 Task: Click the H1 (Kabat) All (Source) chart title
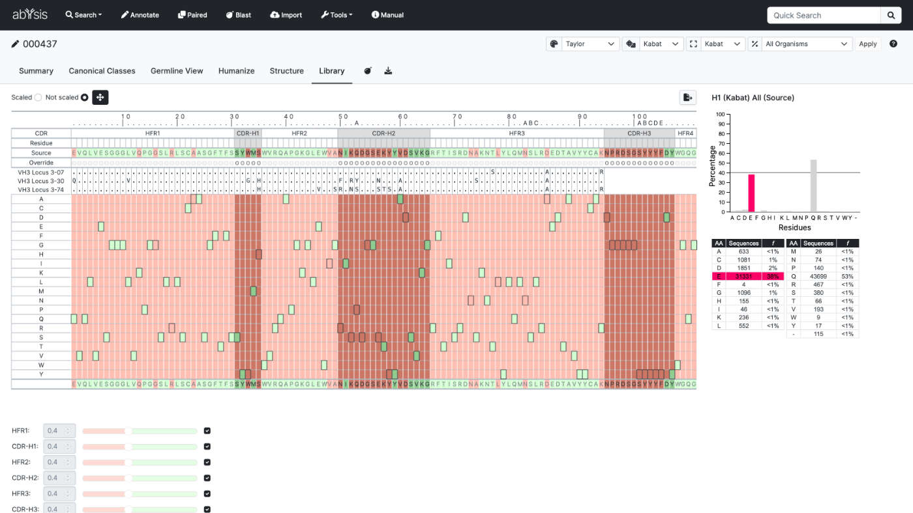click(753, 98)
